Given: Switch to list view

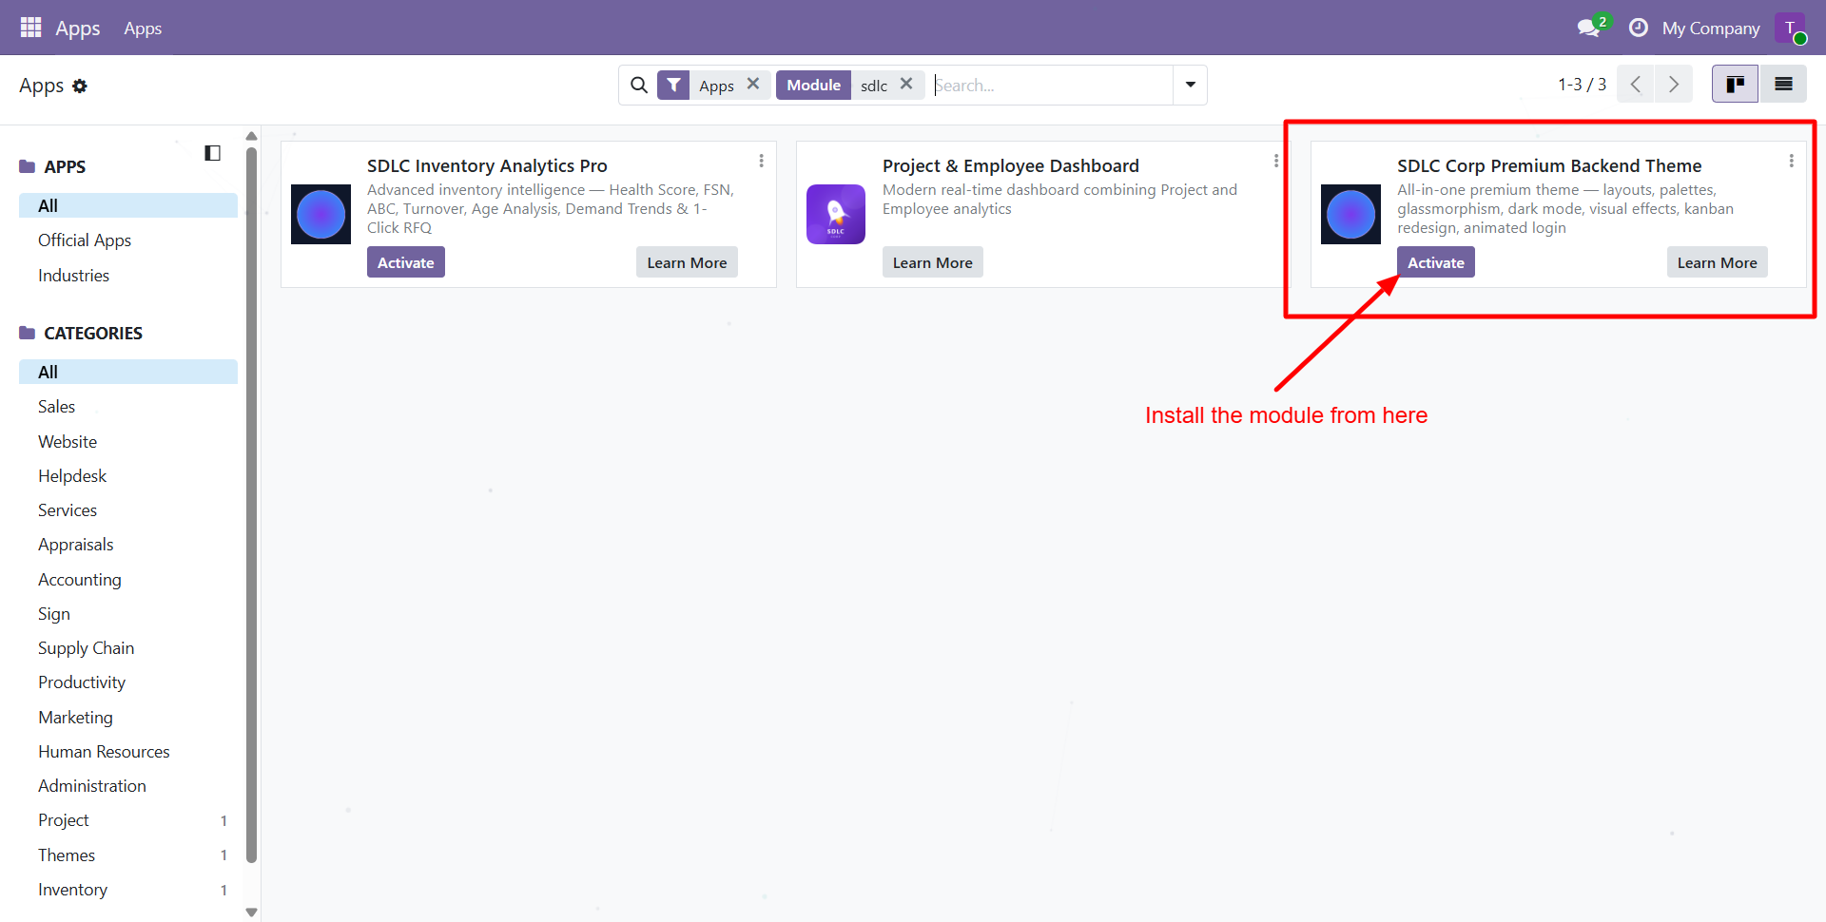Looking at the screenshot, I should pos(1784,84).
